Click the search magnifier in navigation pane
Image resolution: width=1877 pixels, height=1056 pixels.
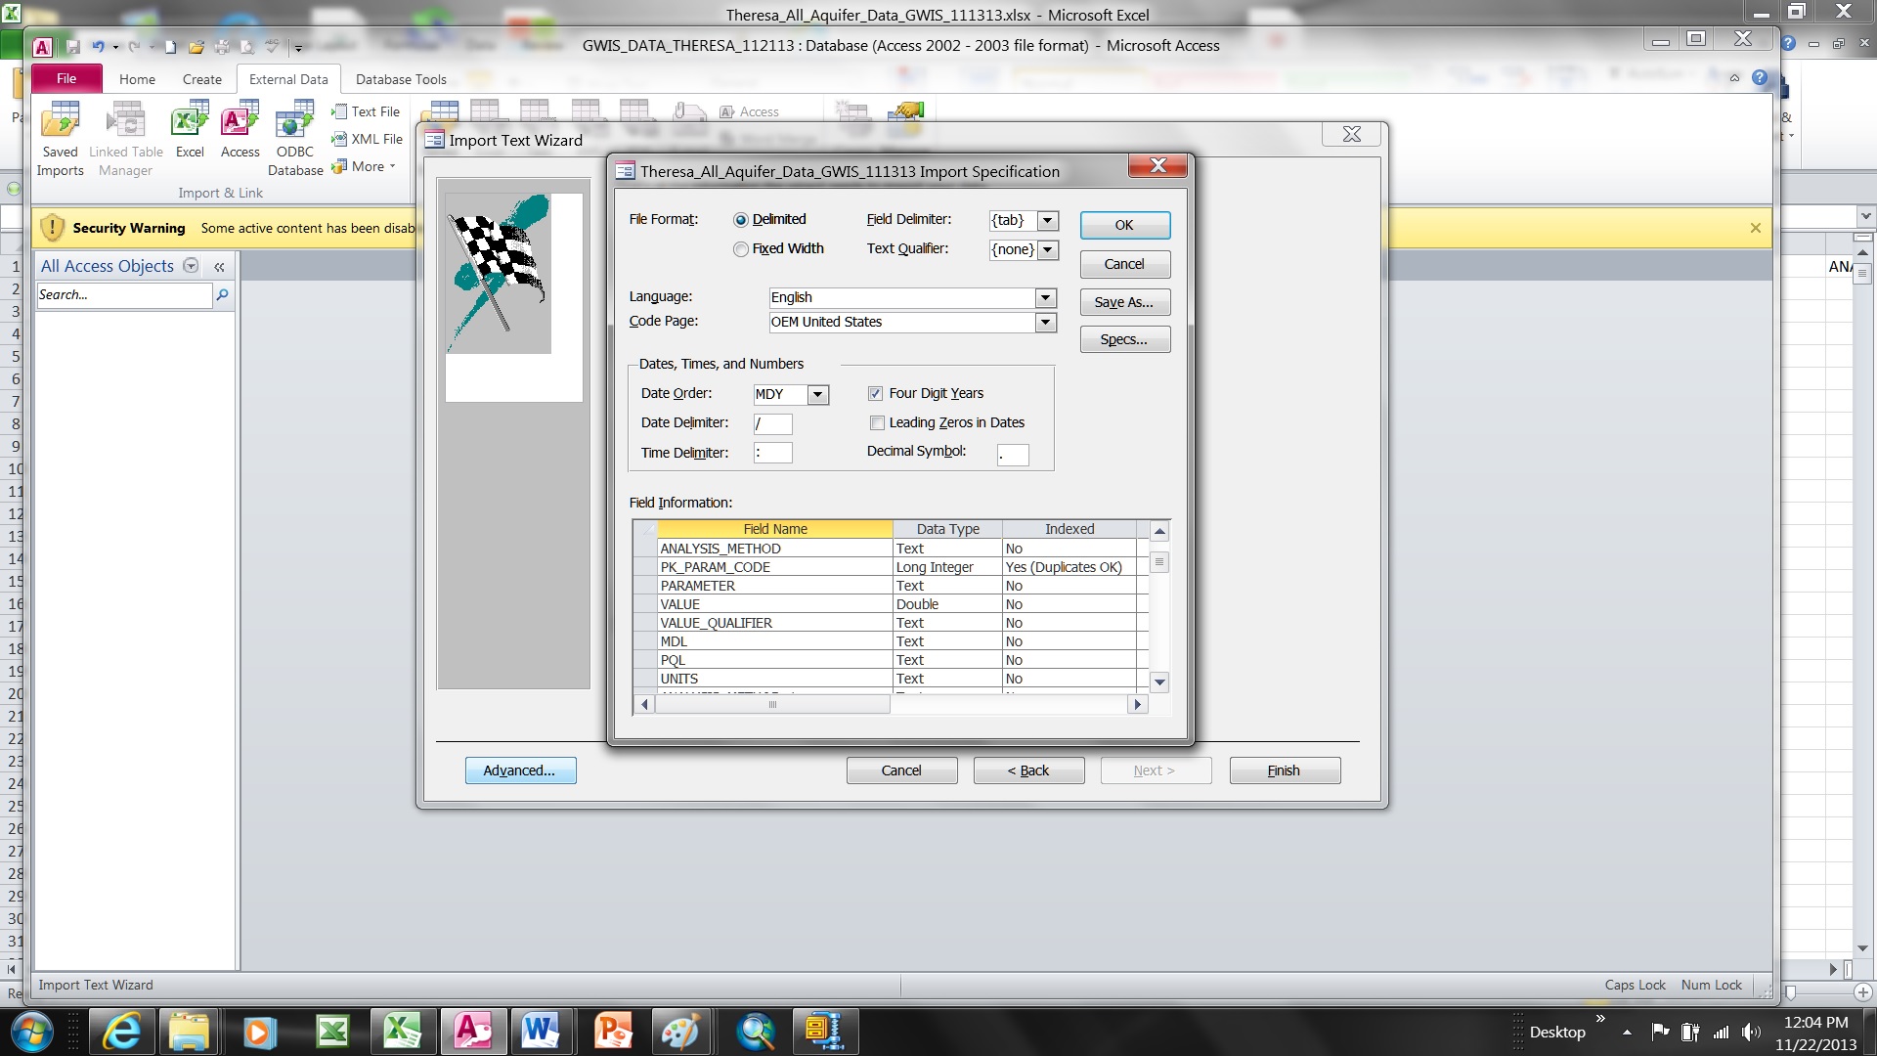223,294
